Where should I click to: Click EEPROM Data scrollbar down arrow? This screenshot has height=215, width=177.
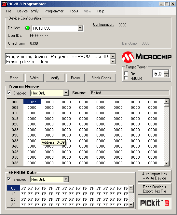(x=131, y=205)
